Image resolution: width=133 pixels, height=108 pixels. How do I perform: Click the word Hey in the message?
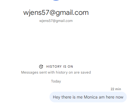pyautogui.click(x=57, y=97)
